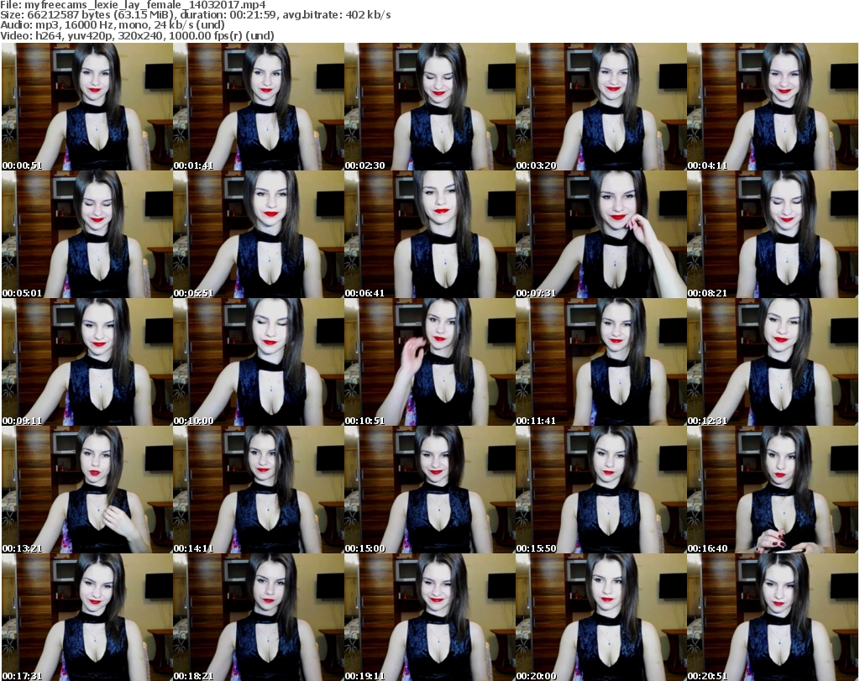
Task: Open the frame thumbnail stamped 00:08:21
Action: click(773, 234)
